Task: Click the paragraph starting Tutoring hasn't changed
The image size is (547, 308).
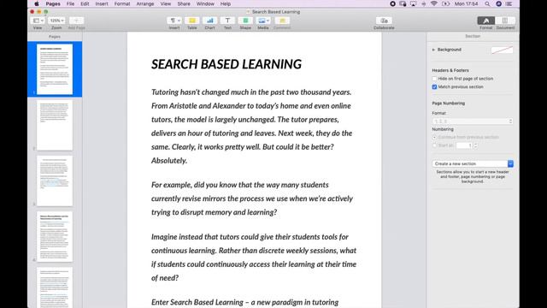Action: pyautogui.click(x=251, y=127)
